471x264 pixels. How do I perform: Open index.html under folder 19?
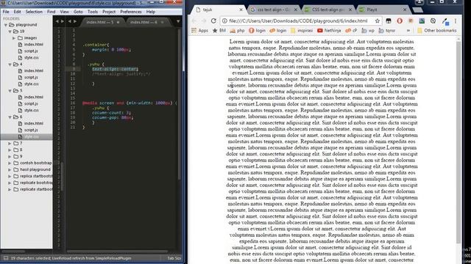pyautogui.click(x=33, y=44)
